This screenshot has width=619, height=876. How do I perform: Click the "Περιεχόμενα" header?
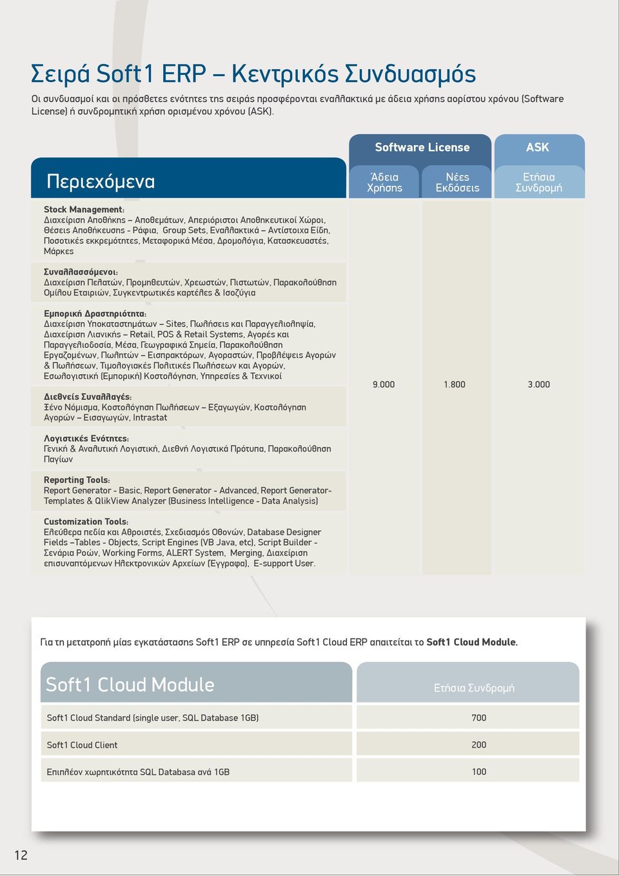tap(101, 181)
